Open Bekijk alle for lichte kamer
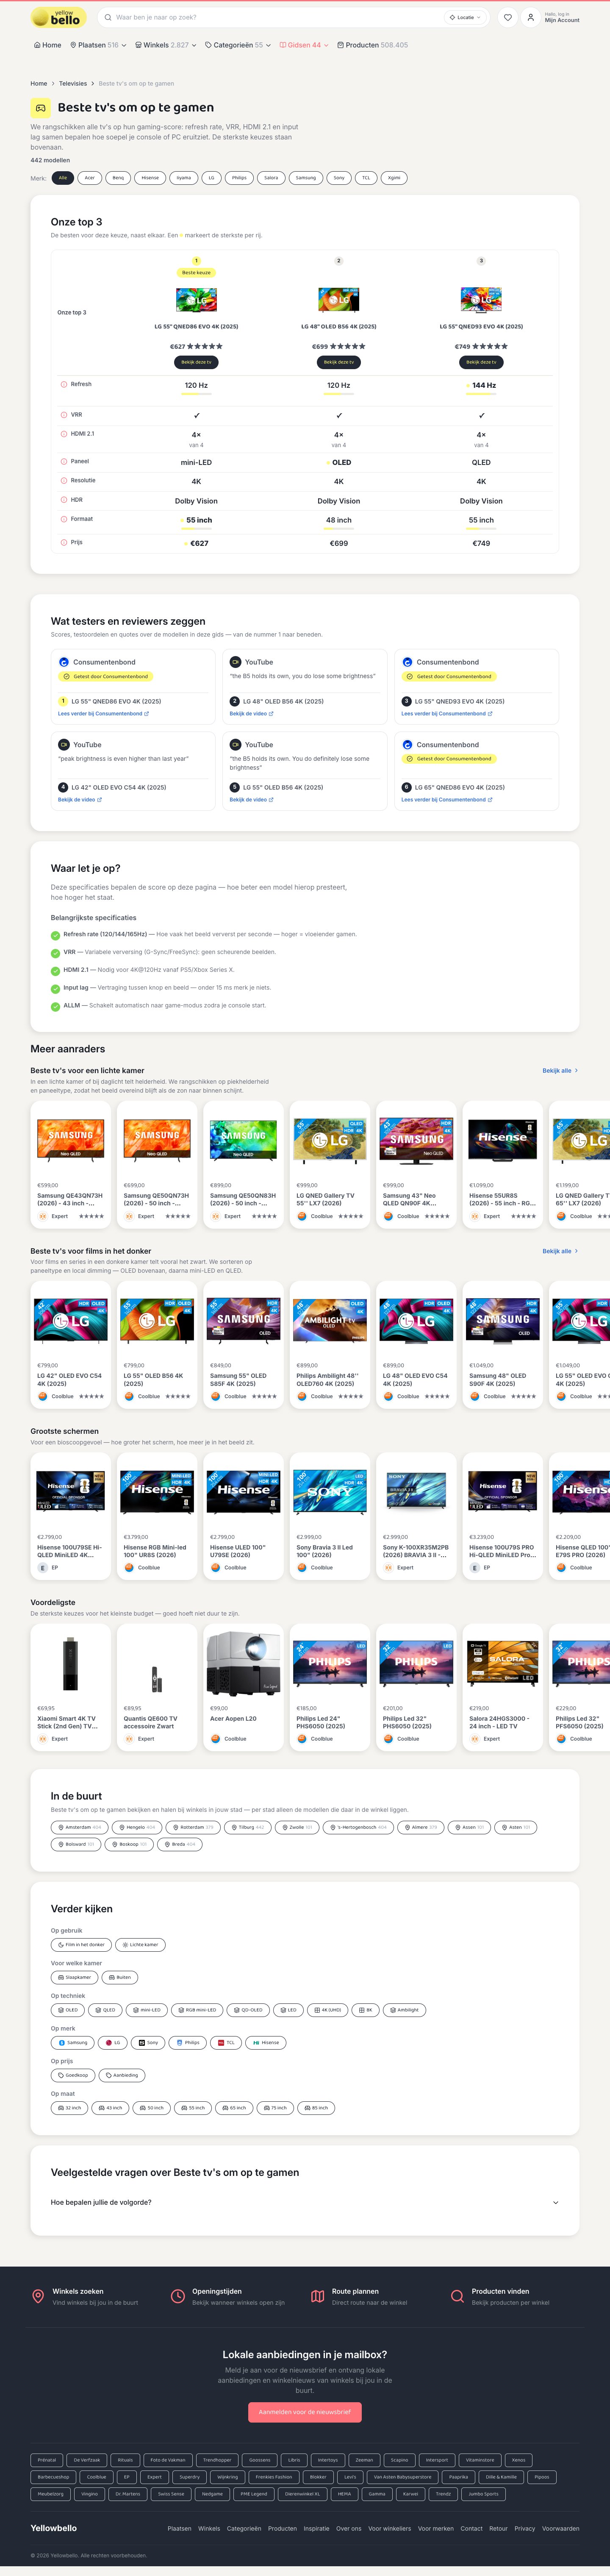Viewport: 610px width, 2576px height. [560, 1070]
